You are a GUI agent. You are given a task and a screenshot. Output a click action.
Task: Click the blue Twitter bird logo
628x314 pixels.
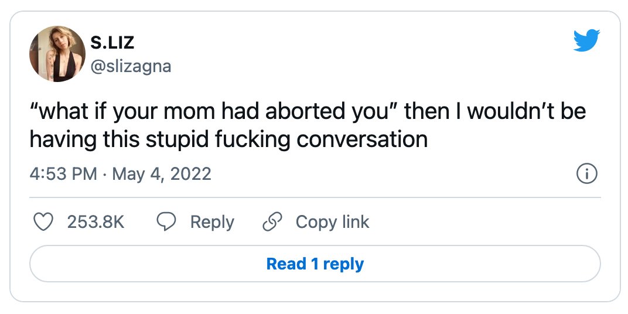tap(586, 40)
